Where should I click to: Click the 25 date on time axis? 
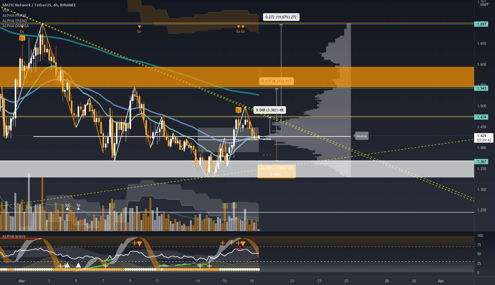point(346,281)
